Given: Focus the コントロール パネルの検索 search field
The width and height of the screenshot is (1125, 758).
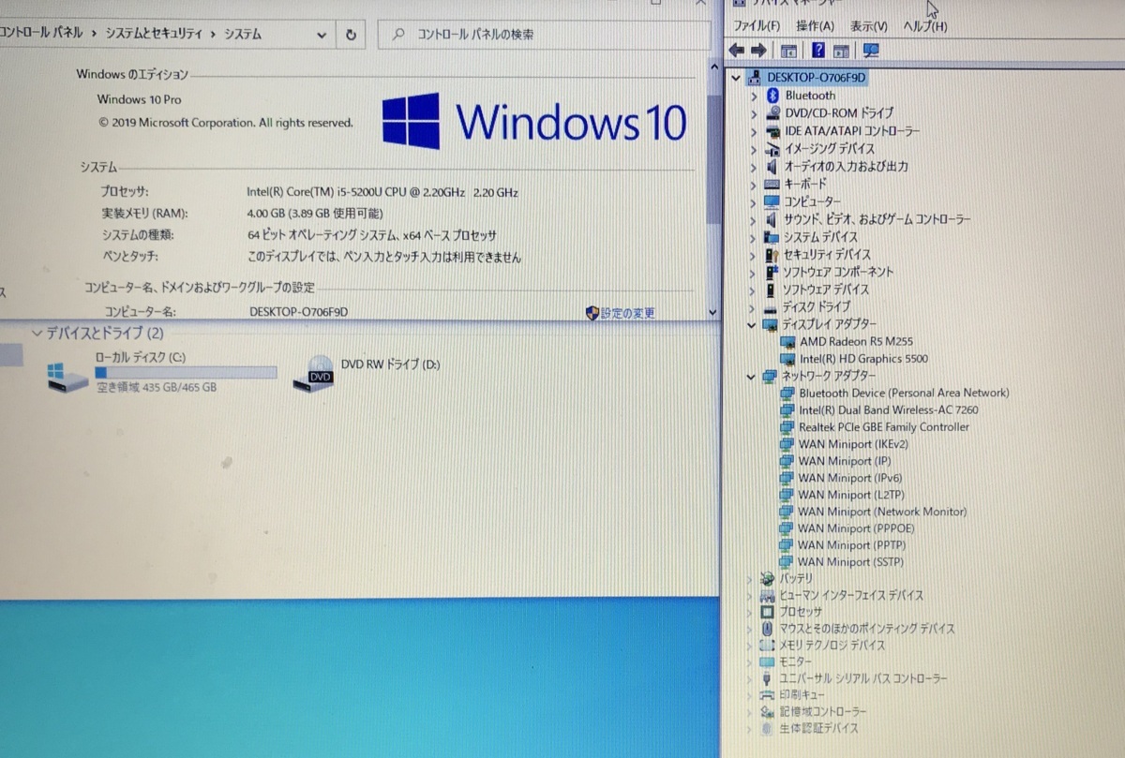Looking at the screenshot, I should point(545,35).
